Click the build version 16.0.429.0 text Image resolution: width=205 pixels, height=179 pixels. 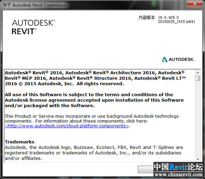point(168,17)
